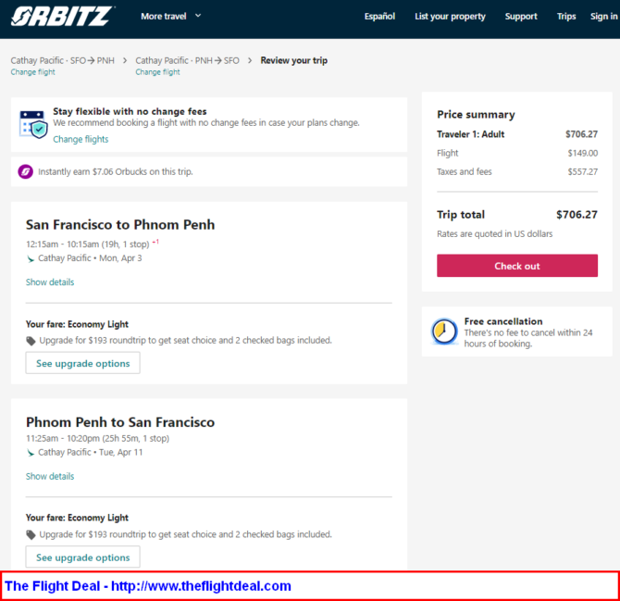This screenshot has height=601, width=620.
Task: Show details for San Francisco to Phnom Penh
Action: (50, 282)
